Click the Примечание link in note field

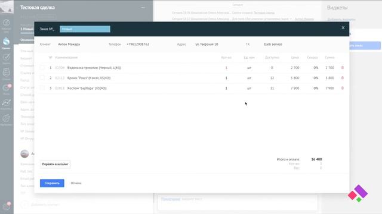171,199
